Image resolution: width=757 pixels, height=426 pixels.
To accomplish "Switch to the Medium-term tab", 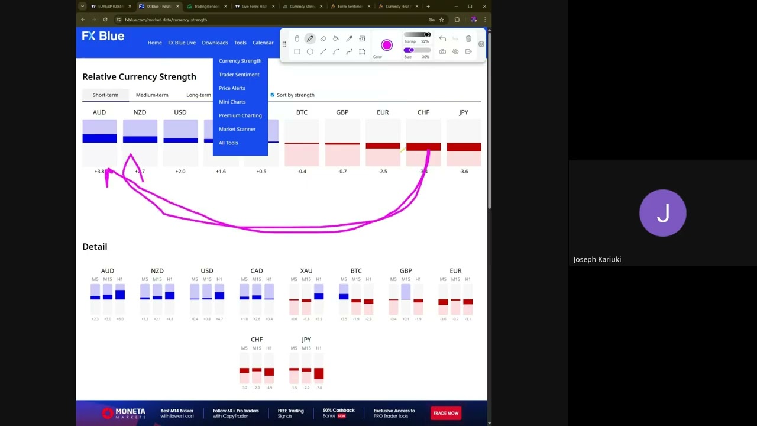I will click(152, 95).
